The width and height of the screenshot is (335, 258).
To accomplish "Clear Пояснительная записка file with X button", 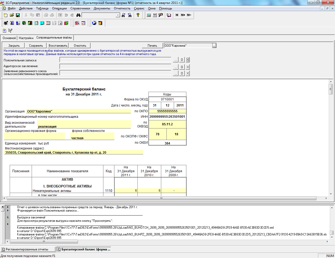I will click(x=188, y=60).
